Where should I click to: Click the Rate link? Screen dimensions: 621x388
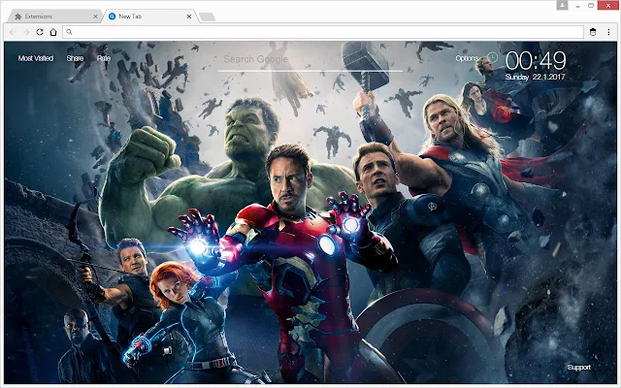point(104,58)
